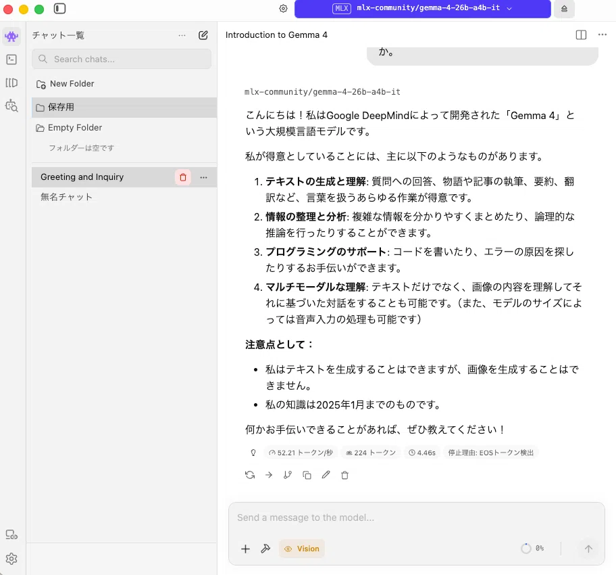Viewport: 616px width, 575px height.
Task: Open the My Models library icon in sidebar
Action: coord(11,83)
